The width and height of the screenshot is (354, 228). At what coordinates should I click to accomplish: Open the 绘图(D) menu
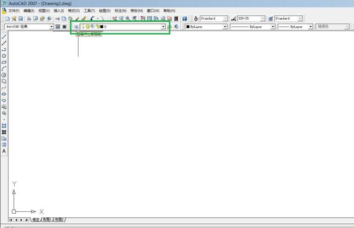click(x=105, y=11)
